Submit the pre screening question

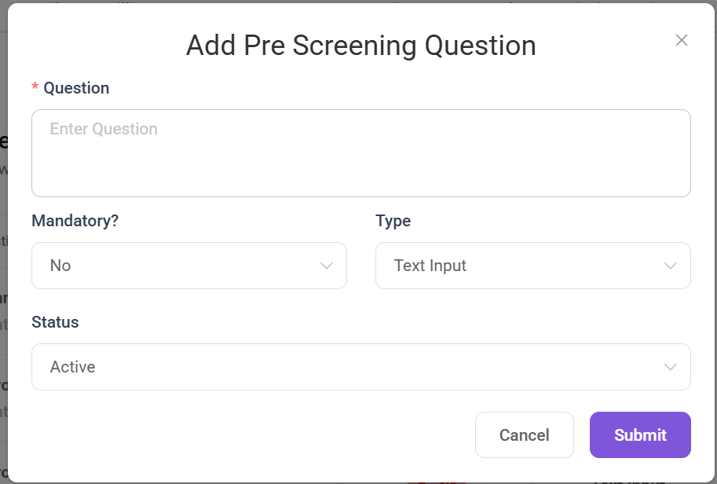[x=640, y=434]
